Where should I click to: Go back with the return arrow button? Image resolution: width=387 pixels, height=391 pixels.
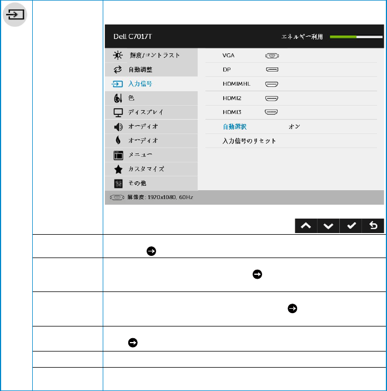(373, 226)
